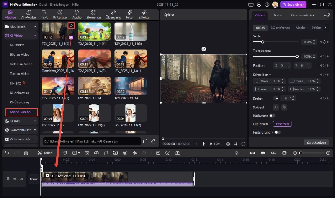Open the Elemente tab
The width and height of the screenshot is (335, 198).
click(x=93, y=15)
